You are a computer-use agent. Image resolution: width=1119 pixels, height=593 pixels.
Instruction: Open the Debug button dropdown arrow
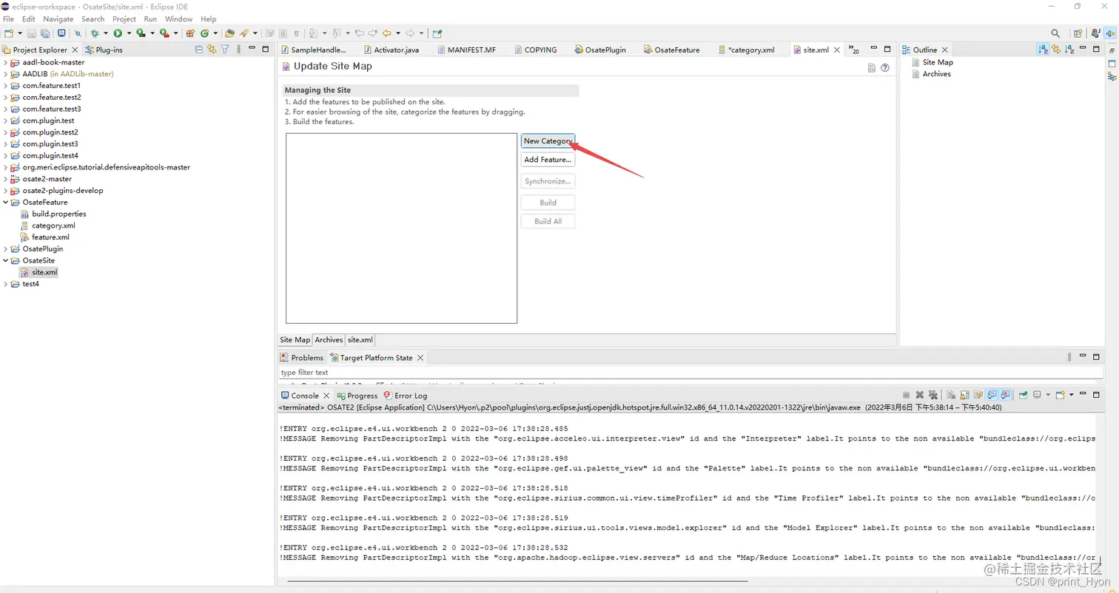coord(106,33)
